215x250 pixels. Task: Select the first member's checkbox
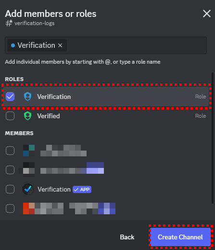click(x=10, y=151)
